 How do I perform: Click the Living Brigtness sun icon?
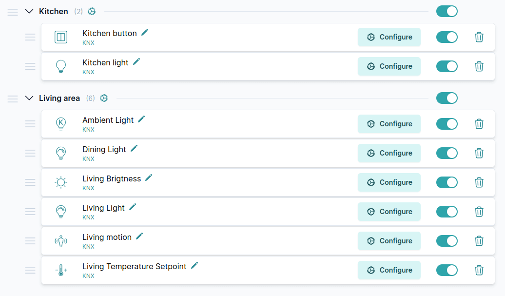pyautogui.click(x=61, y=182)
